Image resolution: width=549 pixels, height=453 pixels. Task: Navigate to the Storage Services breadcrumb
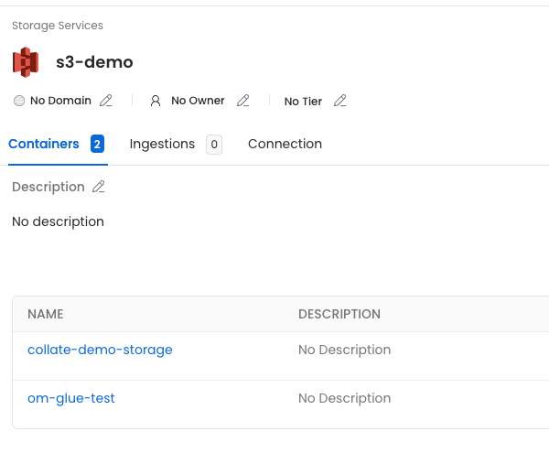pos(58,26)
